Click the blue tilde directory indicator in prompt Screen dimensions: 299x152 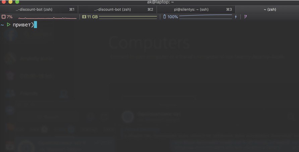pos(2,25)
